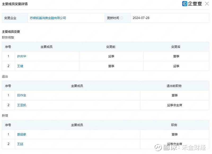Click the 主要成员 header in 新增 table
212x154 pixels.
(x=77, y=125)
